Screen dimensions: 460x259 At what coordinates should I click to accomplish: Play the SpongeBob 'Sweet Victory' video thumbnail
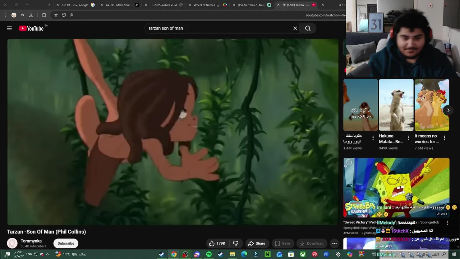click(396, 187)
